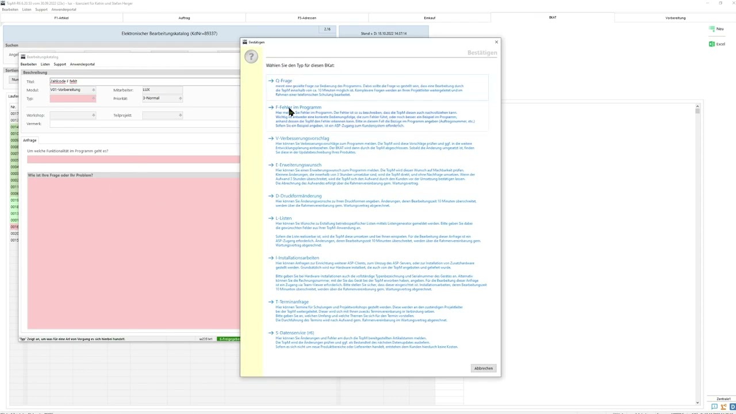The height and width of the screenshot is (414, 736).
Task: Click the F-Freigegeben green status label
Action: point(229,339)
